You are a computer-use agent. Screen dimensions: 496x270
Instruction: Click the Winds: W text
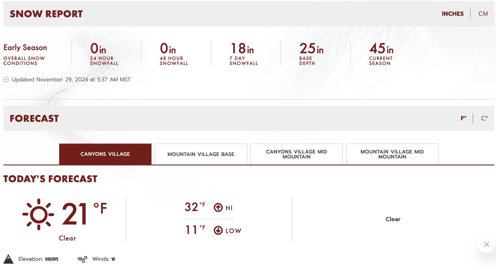(104, 259)
